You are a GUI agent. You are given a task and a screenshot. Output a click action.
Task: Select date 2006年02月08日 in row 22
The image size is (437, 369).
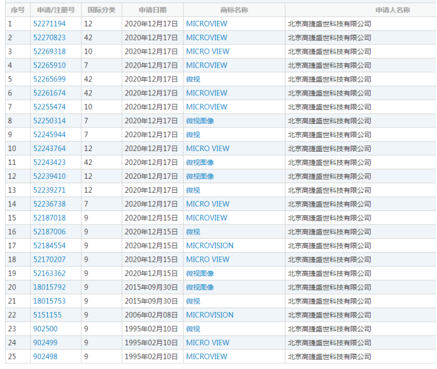151,315
